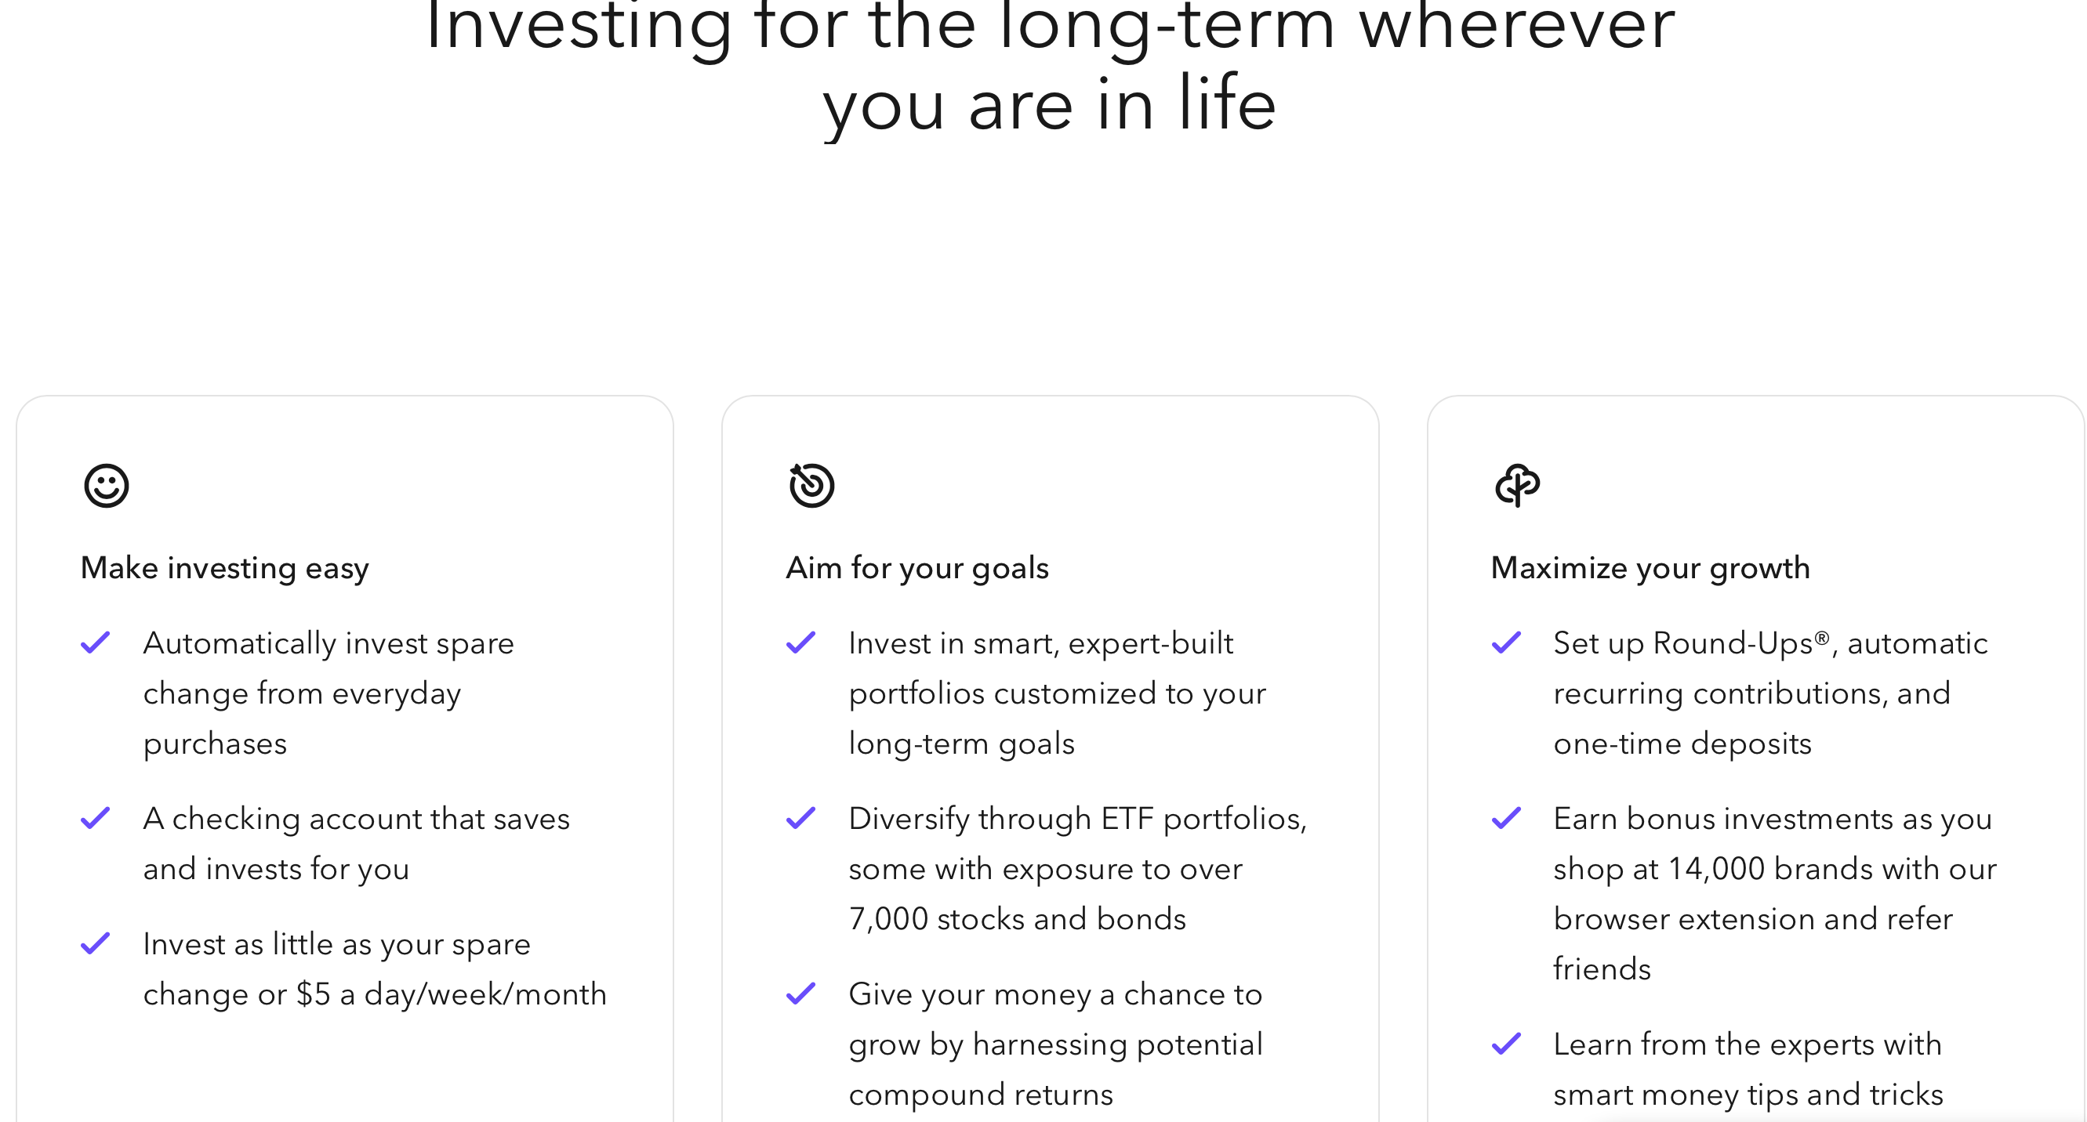This screenshot has height=1122, width=2087.
Task: Click checkmark beside Invest in smart, expert-built
Action: click(x=801, y=642)
